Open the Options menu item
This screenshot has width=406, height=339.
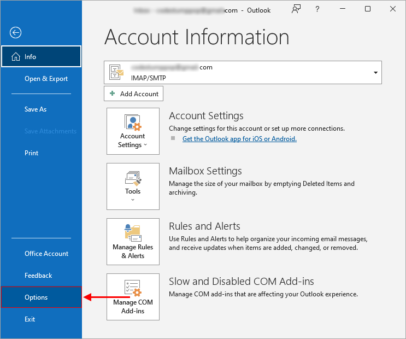[x=36, y=297]
